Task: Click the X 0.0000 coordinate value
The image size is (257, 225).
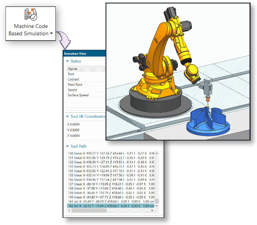Action: coord(74,124)
